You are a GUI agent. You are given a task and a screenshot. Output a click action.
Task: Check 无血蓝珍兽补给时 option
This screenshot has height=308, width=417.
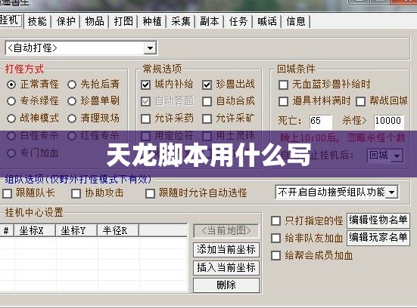[283, 85]
